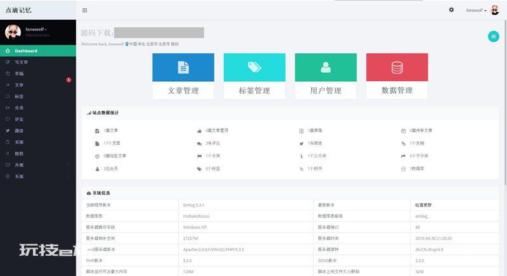Click the cyan tags icon tile
Viewport: 507px width, 276px height.
coord(255,67)
